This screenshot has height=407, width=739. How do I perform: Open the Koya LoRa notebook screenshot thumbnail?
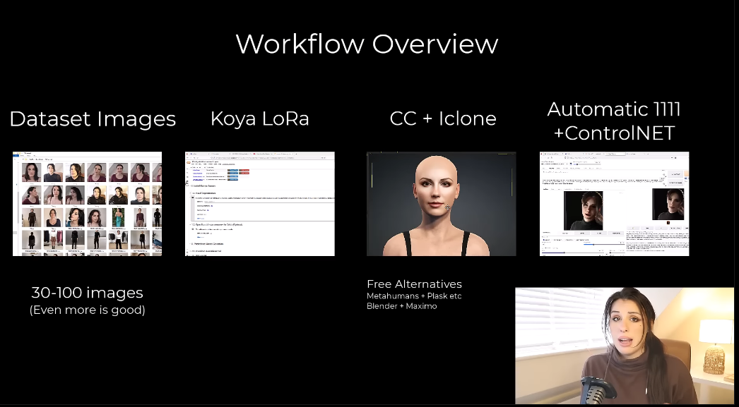[x=260, y=204]
